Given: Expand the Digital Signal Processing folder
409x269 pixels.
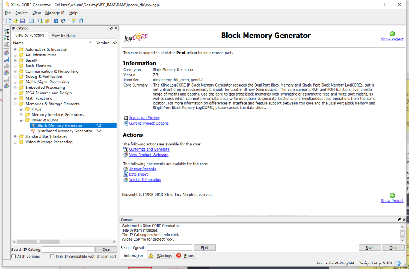Looking at the screenshot, I should coord(15,82).
